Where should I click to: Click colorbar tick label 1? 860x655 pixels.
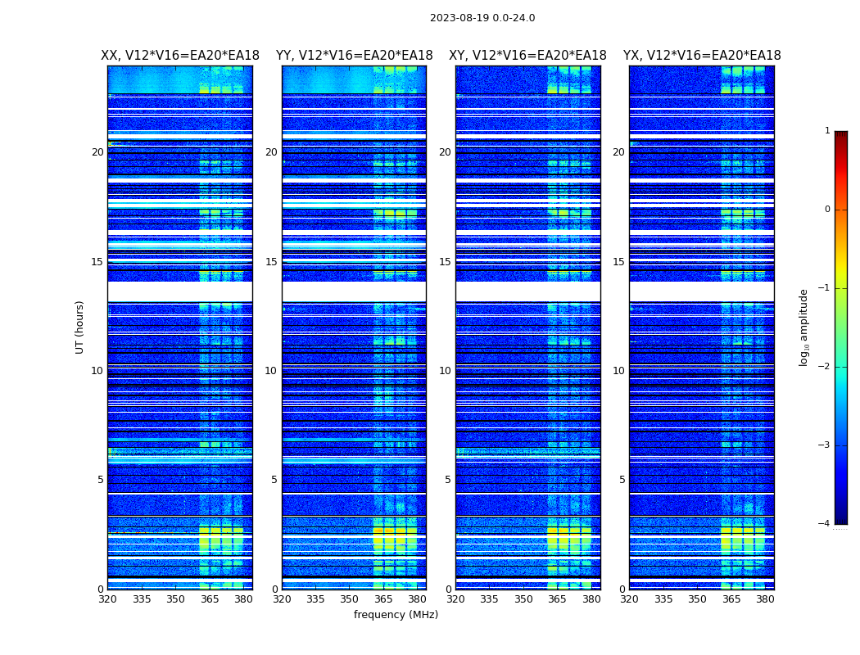pos(827,130)
